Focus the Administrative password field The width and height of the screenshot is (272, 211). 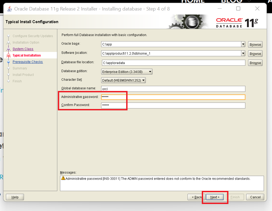(173, 97)
